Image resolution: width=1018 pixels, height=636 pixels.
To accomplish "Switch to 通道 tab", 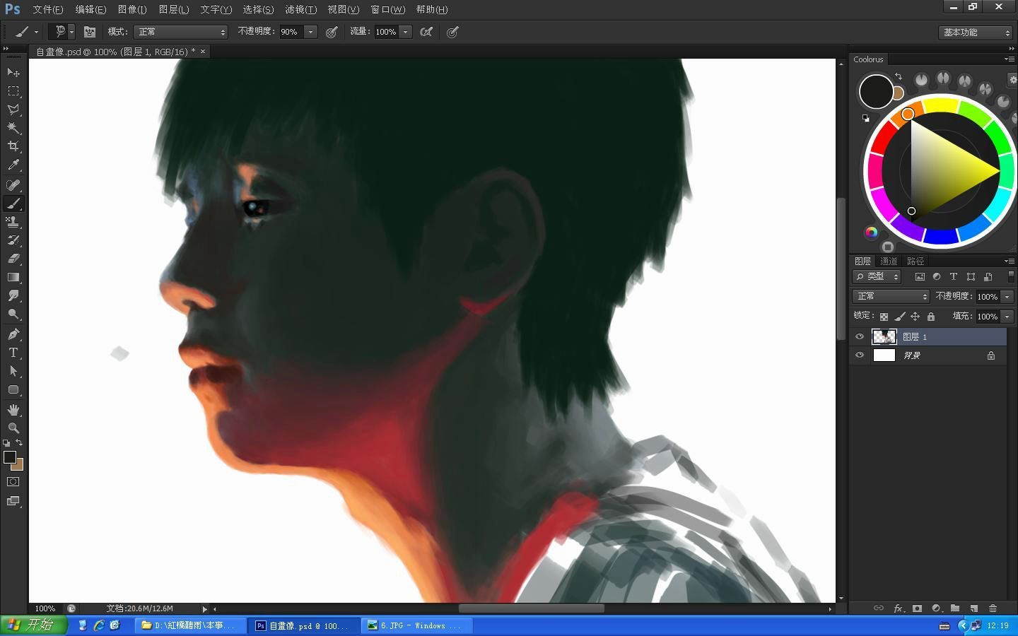I will point(889,261).
